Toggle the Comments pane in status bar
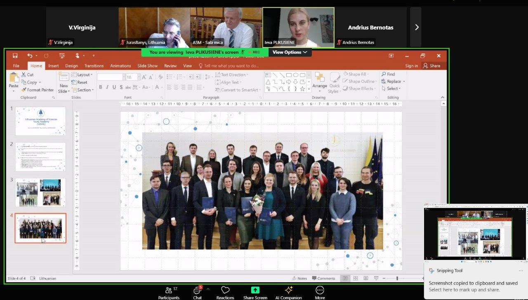This screenshot has width=528, height=300. [324, 278]
